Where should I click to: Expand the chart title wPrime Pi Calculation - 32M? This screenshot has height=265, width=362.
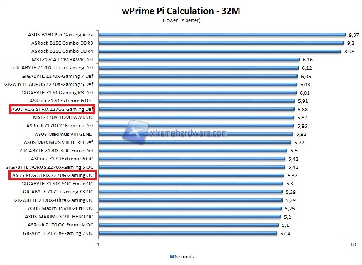pos(181,11)
